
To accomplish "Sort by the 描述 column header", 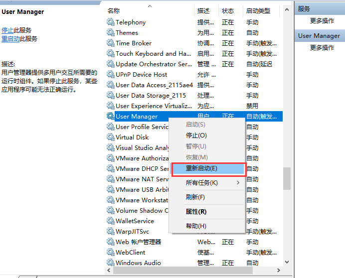I will 206,10.
